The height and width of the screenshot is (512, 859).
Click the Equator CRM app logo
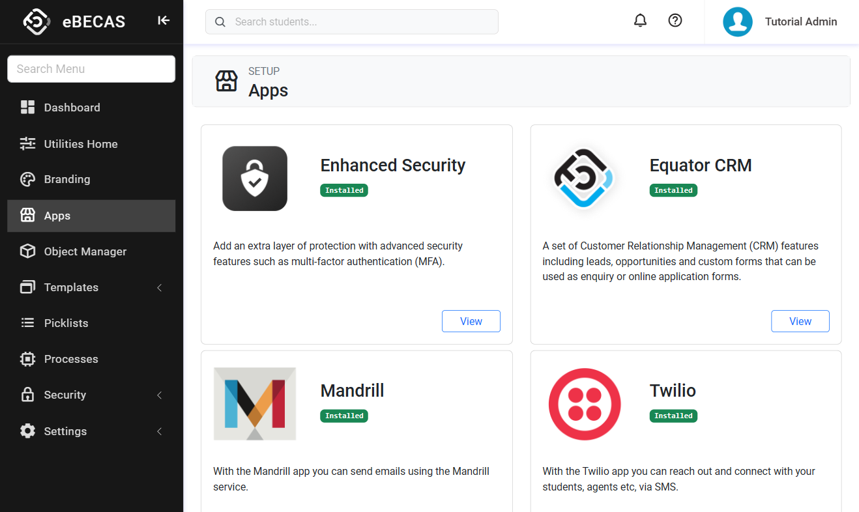[x=583, y=178]
